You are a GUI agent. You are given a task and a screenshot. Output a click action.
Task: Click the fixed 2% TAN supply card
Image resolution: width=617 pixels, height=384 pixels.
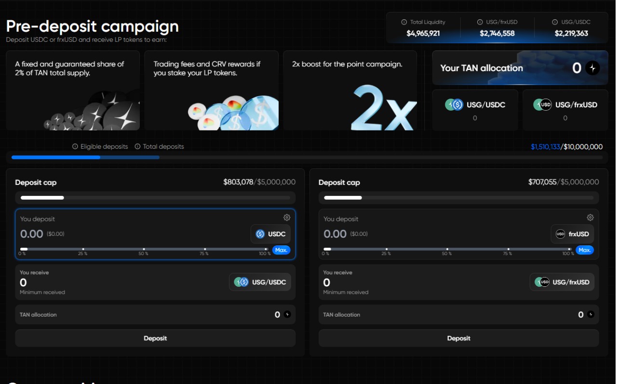coord(73,90)
